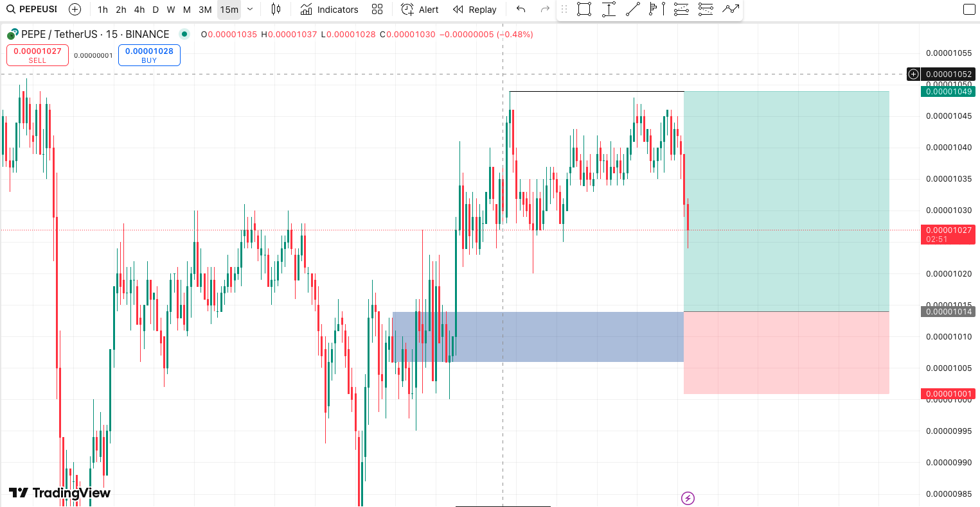Select the black horizontal line above the highs

coord(596,92)
